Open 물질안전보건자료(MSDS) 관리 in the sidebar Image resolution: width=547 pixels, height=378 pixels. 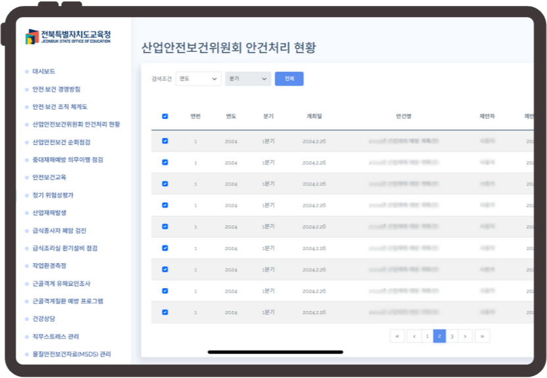(72, 354)
